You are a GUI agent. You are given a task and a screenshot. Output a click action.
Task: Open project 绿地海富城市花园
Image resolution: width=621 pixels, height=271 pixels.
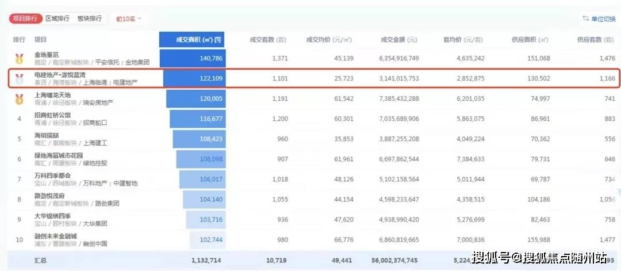[59, 155]
